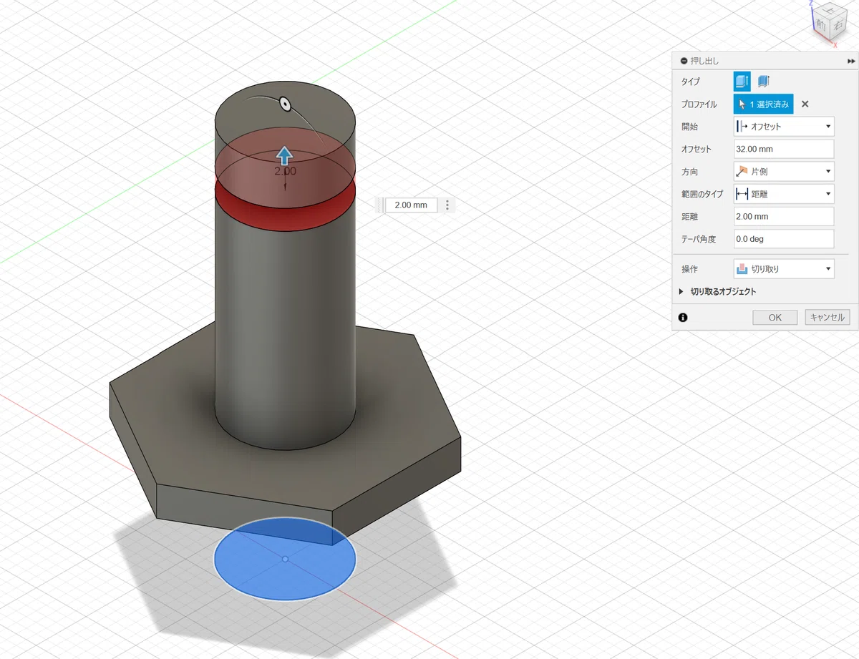Open the 操作 dropdown set to 切り取り
This screenshot has height=659, width=859.
(784, 269)
